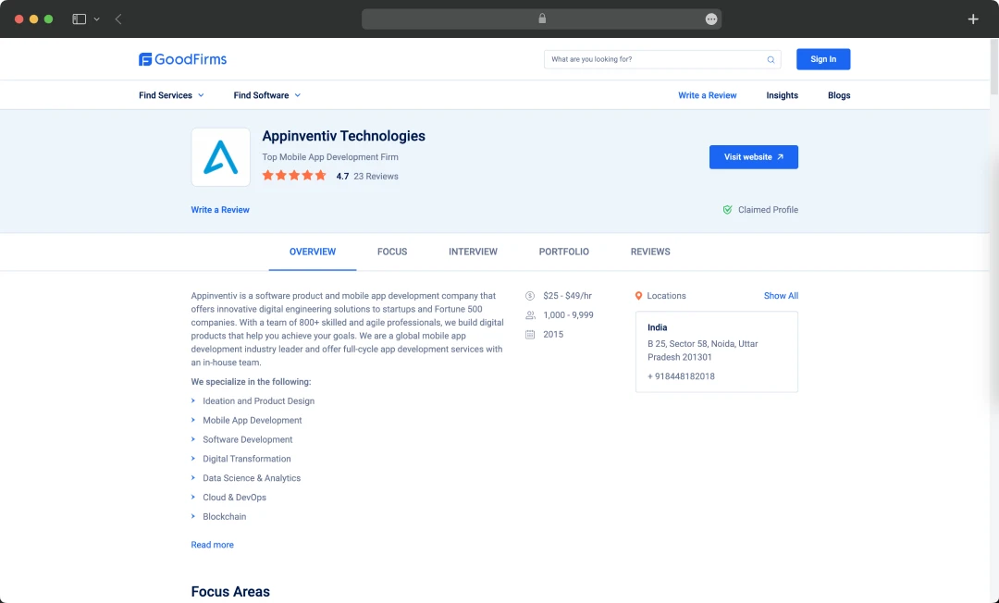The image size is (999, 603).
Task: Click the Visit website button
Action: (x=754, y=157)
